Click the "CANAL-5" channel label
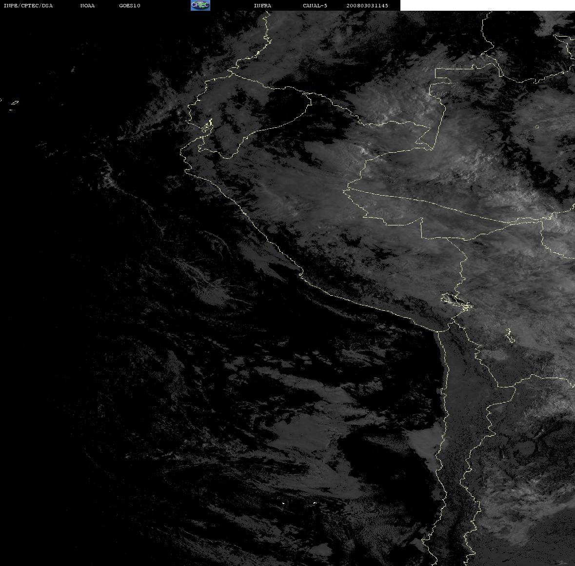The image size is (575, 566). click(x=315, y=5)
